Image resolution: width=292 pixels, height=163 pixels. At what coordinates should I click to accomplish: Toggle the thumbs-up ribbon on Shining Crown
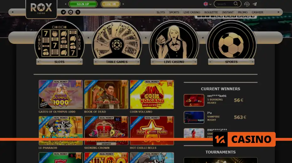[x=124, y=119]
